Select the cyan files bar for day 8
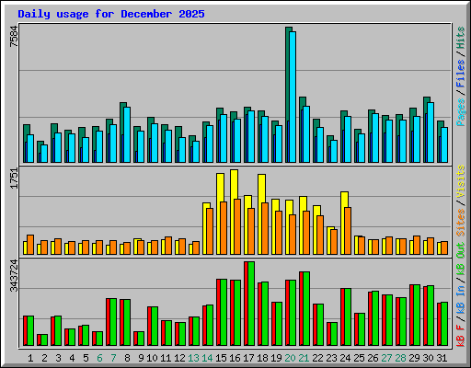The width and height of the screenshot is (471, 368). point(127,134)
